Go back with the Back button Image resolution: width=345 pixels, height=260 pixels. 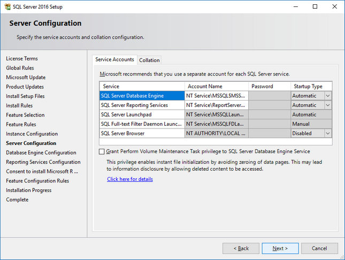click(241, 248)
